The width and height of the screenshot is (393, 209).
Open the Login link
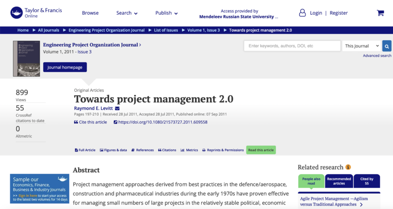tap(315, 13)
